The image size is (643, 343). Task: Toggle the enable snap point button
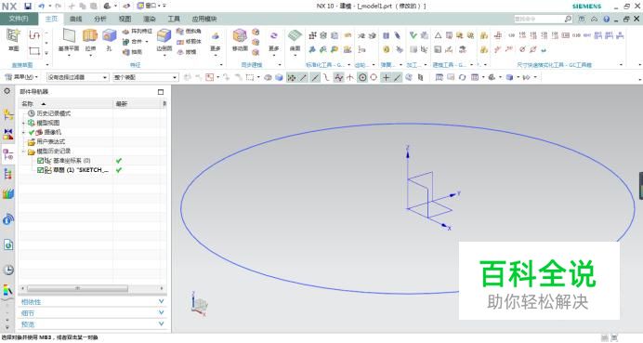tap(291, 77)
